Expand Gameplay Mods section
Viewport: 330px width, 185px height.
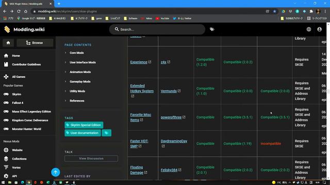(80, 82)
